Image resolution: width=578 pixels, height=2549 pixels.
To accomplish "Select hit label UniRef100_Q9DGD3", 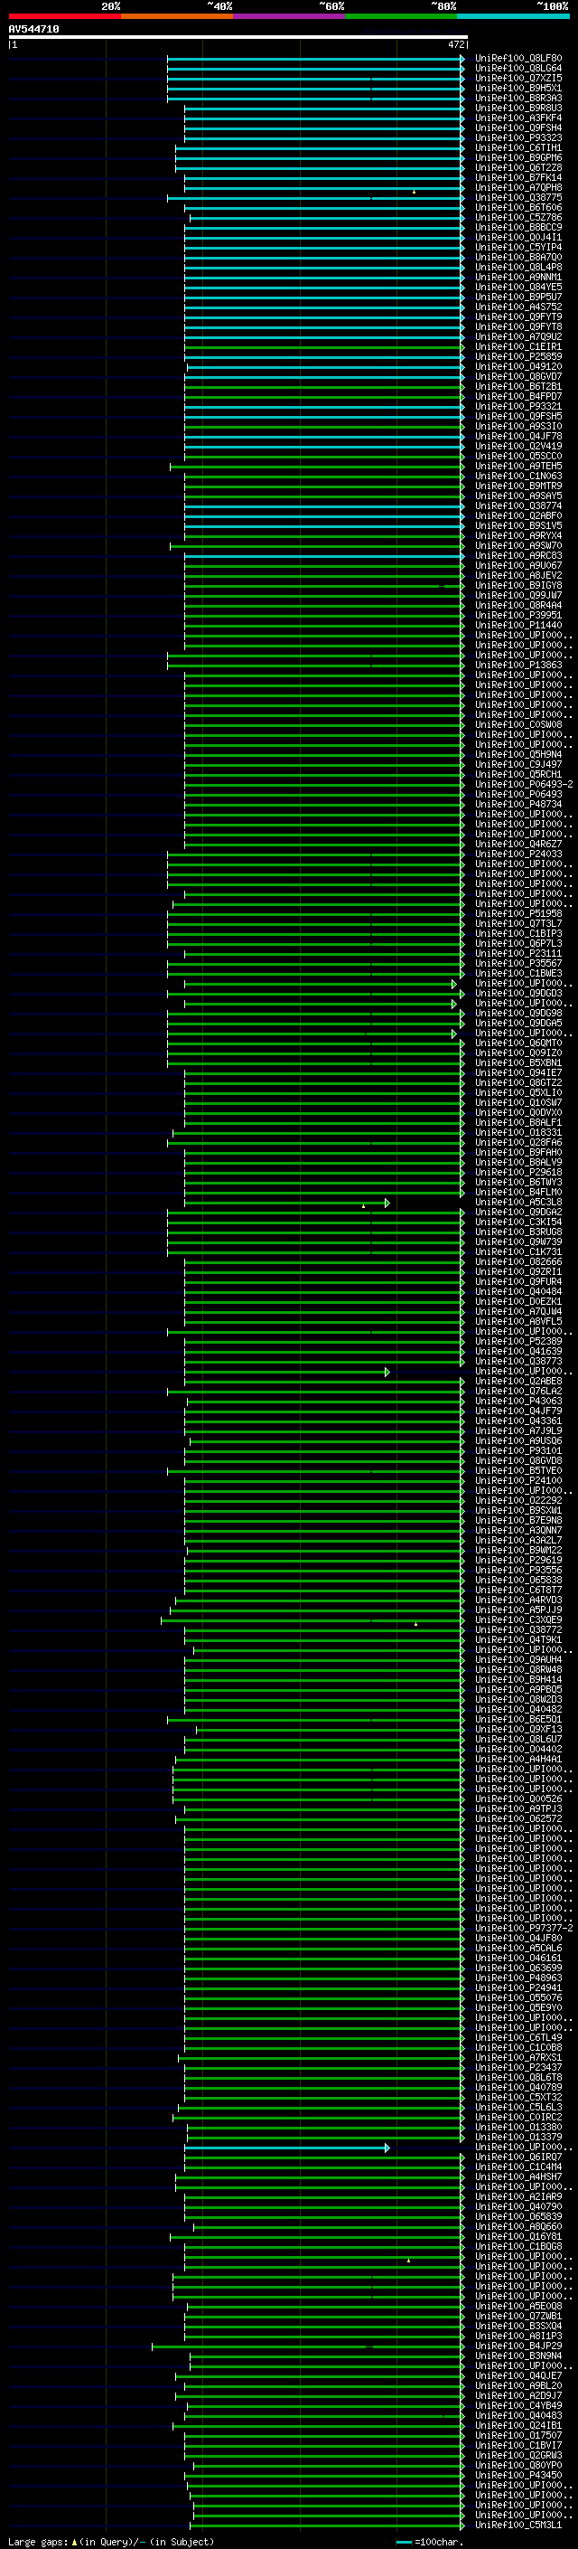I will coord(518,993).
